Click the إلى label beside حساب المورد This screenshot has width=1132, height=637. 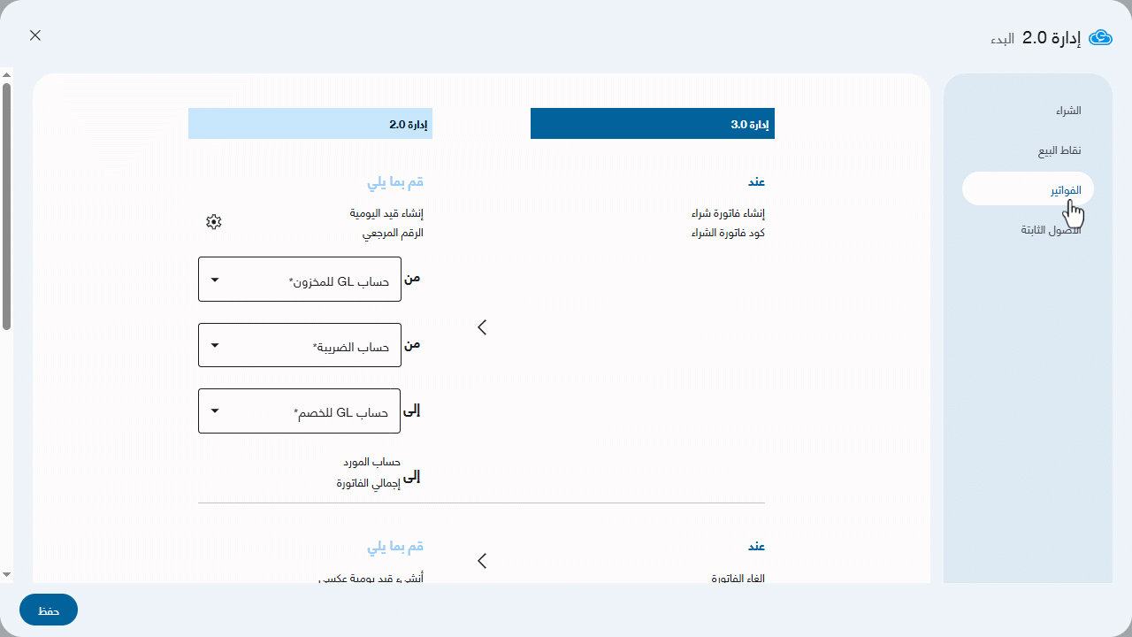click(x=412, y=477)
